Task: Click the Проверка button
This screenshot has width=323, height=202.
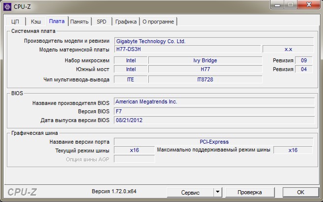Action: [x=250, y=192]
